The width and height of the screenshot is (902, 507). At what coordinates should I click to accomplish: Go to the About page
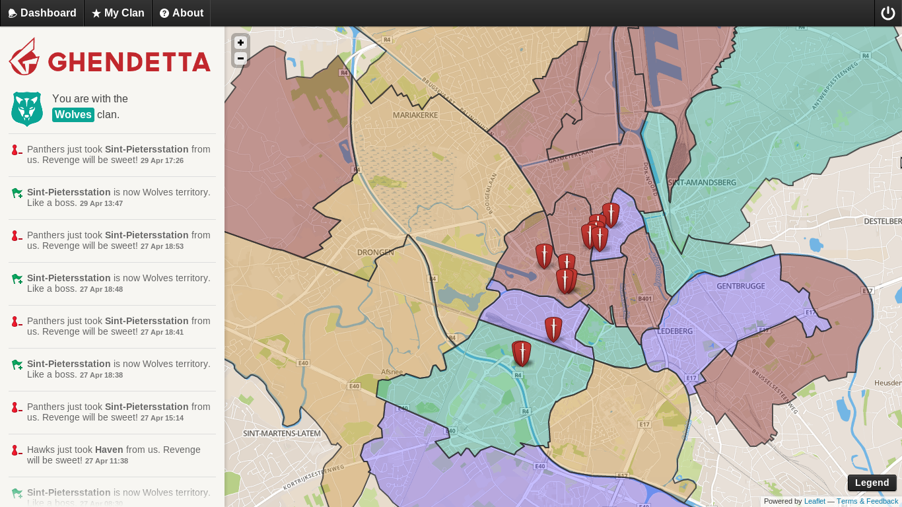click(x=182, y=13)
